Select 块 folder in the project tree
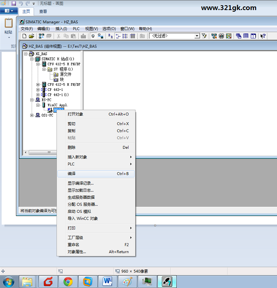277x288 pixels. click(x=62, y=80)
